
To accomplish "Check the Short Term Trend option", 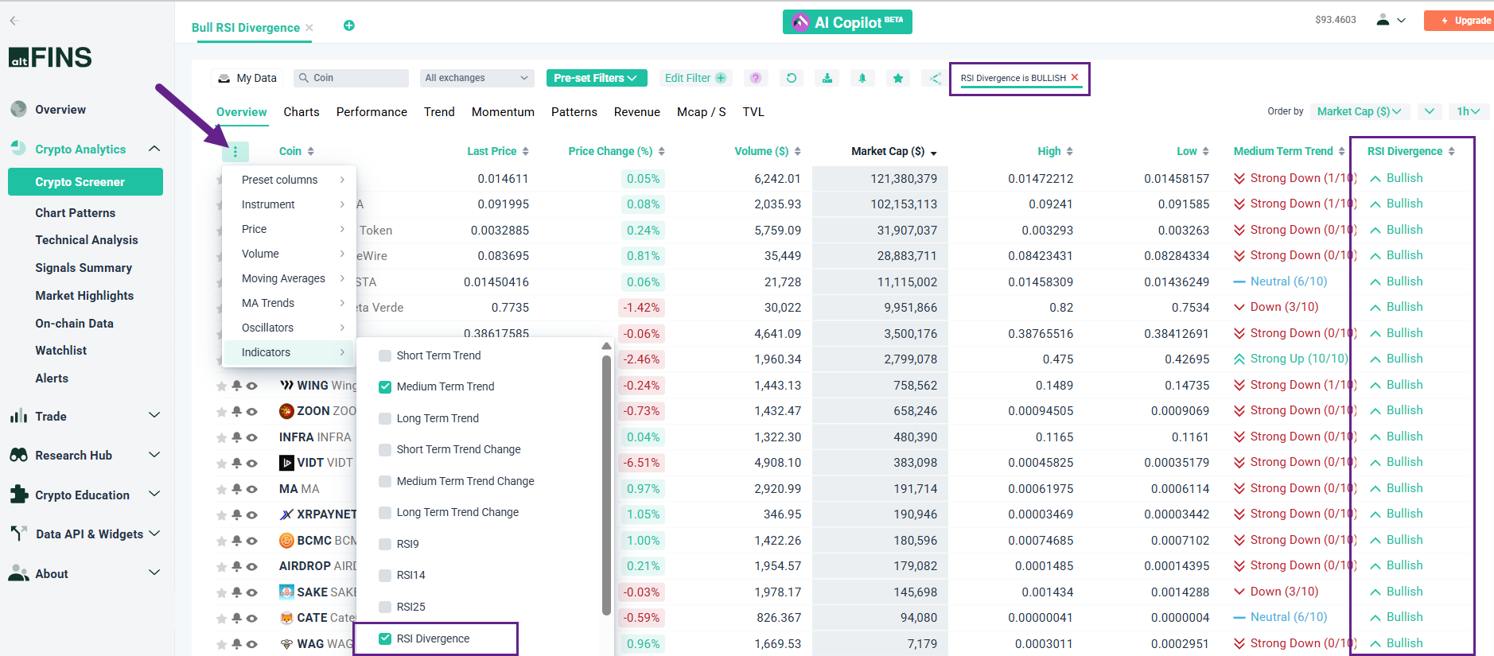I will click(x=385, y=355).
